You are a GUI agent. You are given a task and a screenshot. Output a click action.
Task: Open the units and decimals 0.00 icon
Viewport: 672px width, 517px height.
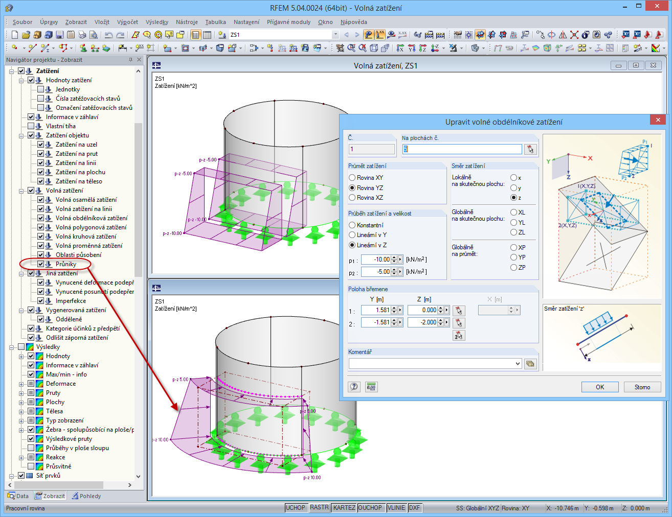coord(371,387)
